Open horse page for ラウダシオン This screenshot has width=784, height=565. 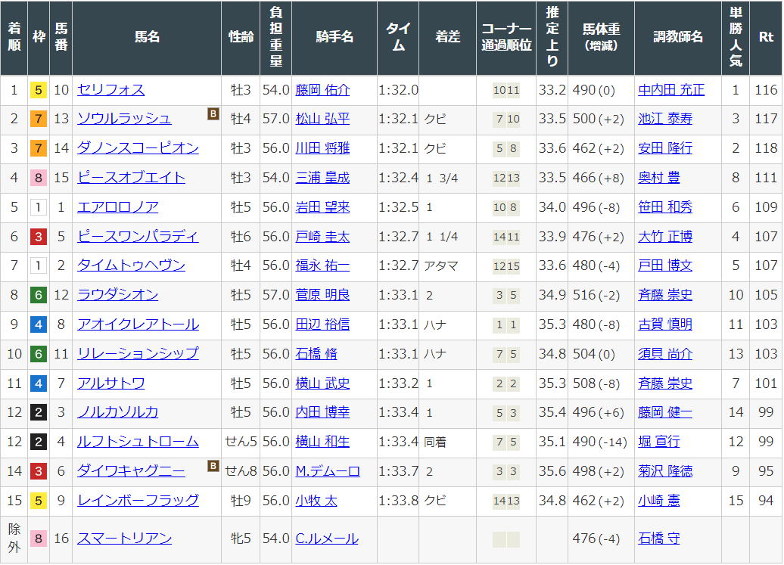[117, 295]
